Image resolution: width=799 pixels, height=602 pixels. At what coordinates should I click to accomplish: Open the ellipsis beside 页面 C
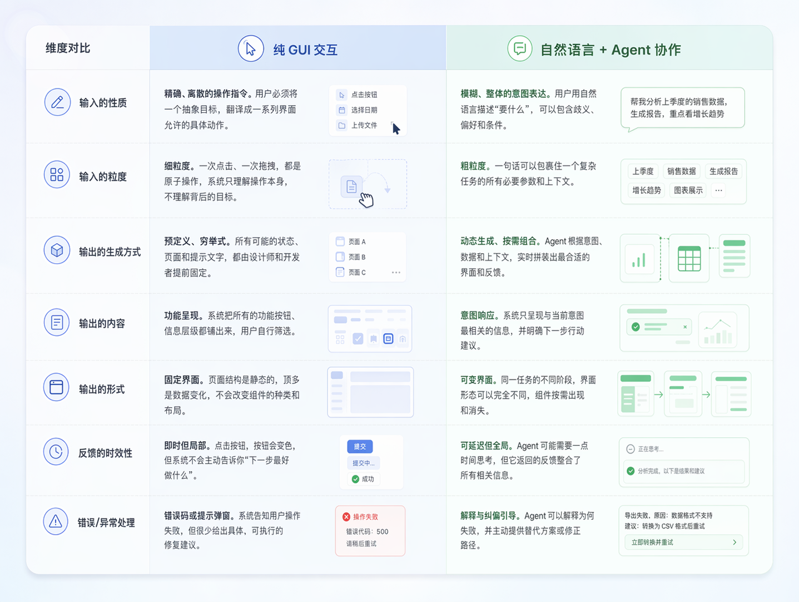tap(396, 273)
